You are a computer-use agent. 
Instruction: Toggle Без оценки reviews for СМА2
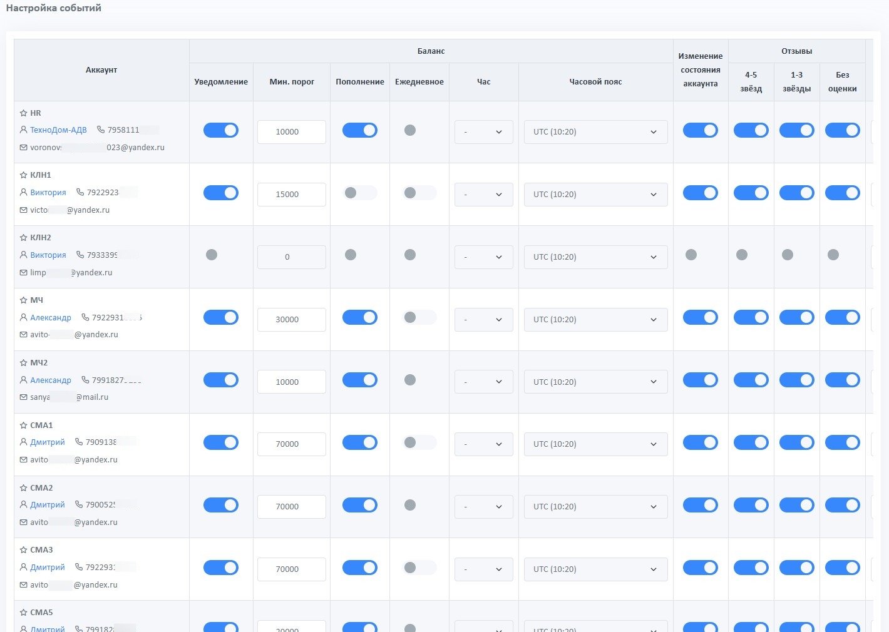coord(843,505)
